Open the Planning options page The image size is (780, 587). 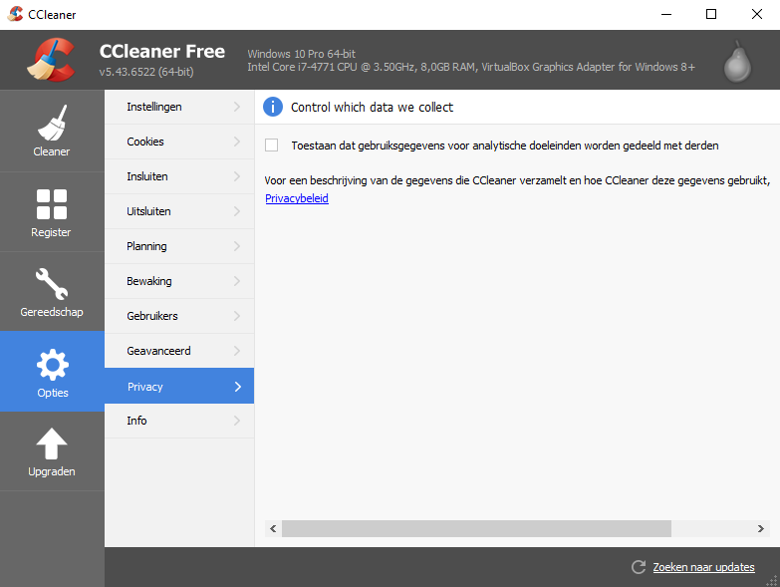click(147, 246)
